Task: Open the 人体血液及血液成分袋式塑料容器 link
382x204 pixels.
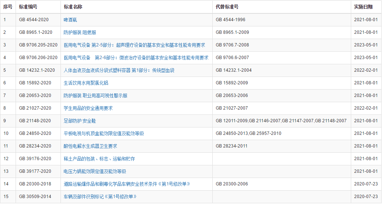Action: pyautogui.click(x=119, y=70)
